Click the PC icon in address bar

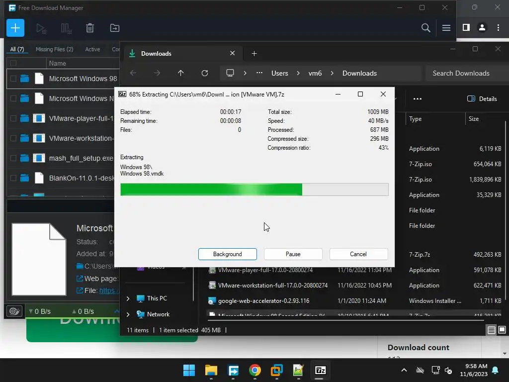coord(230,73)
